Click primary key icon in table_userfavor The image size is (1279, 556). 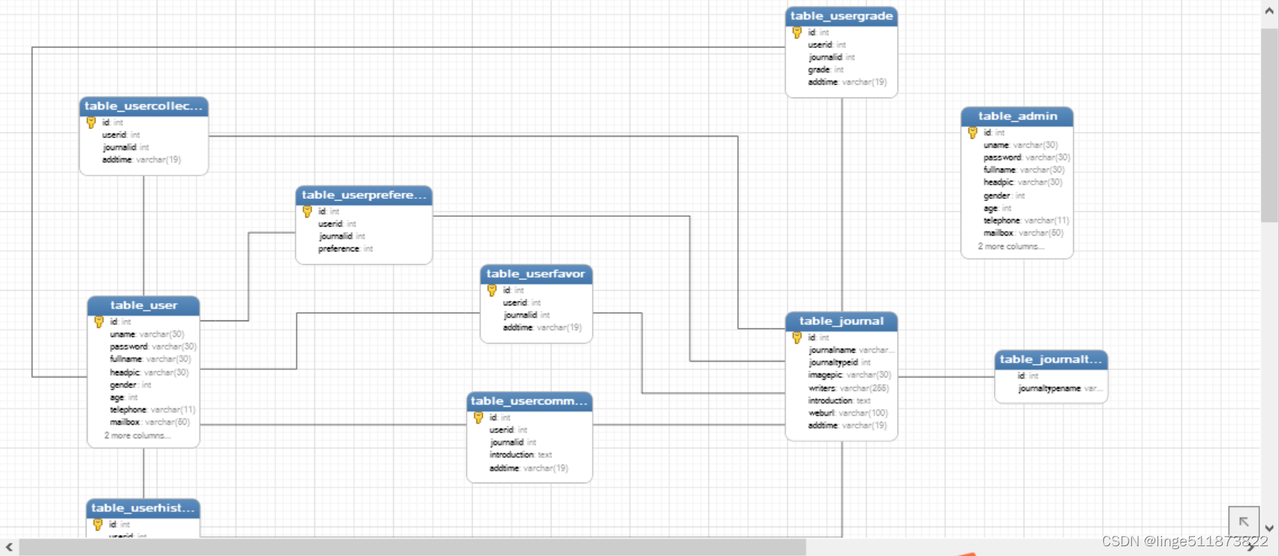(492, 291)
